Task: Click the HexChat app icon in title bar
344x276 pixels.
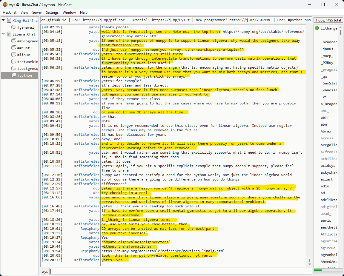Action: coord(5,4)
